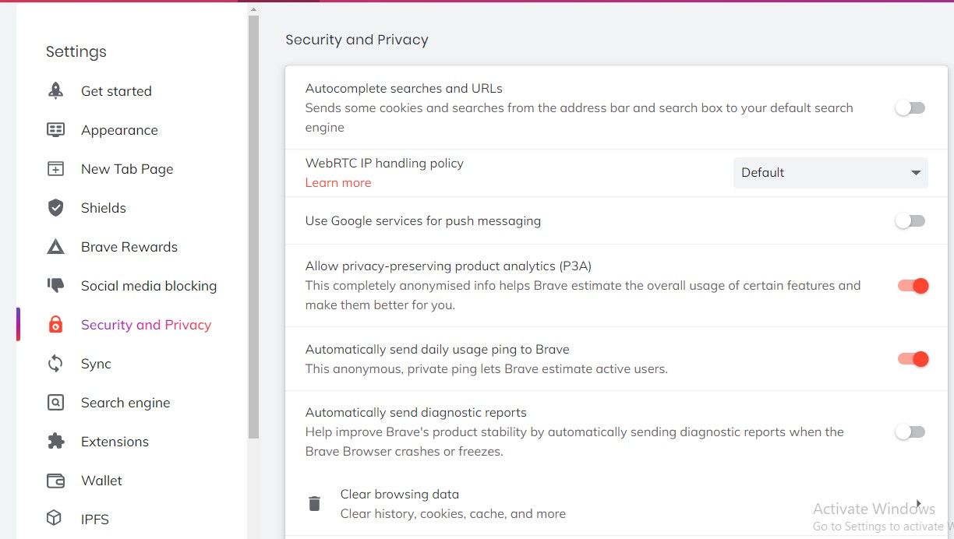The image size is (954, 539).
Task: Click the Get started rocket icon
Action: coord(55,90)
